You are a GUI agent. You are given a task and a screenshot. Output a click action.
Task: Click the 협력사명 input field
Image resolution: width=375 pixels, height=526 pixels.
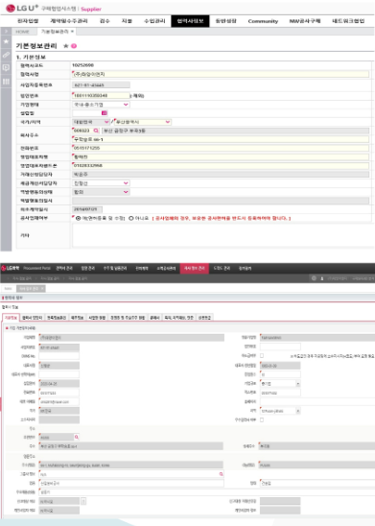coord(221,74)
